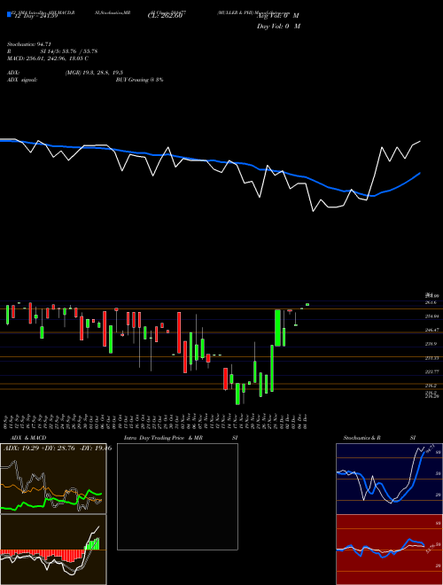Click the red RSI chart panel
The width and height of the screenshot is (443, 585).
pyautogui.click(x=389, y=550)
